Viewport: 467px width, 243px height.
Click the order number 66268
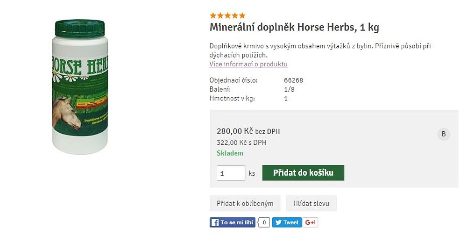coord(293,80)
